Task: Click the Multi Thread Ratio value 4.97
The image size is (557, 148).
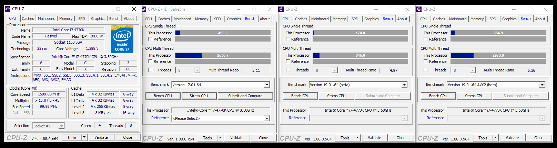Action: [x=394, y=70]
